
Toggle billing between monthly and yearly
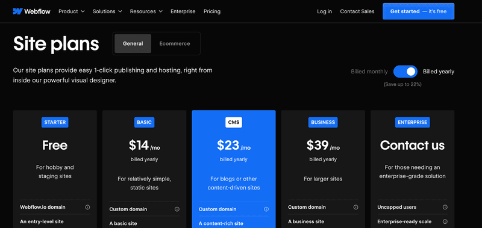pos(405,72)
